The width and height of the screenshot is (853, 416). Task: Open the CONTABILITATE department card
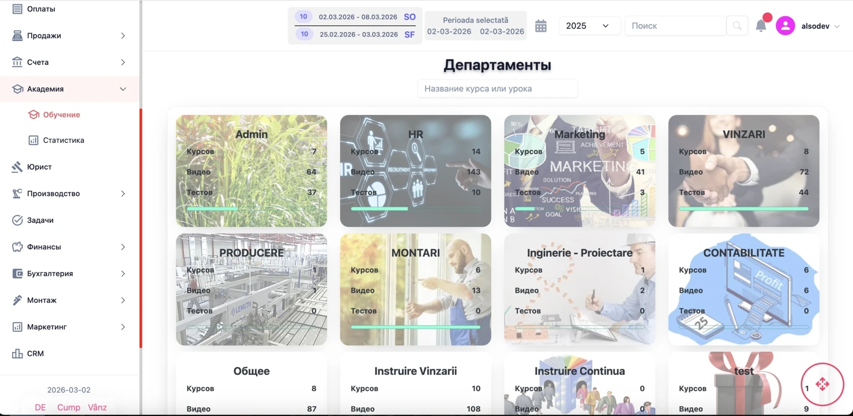pyautogui.click(x=744, y=290)
